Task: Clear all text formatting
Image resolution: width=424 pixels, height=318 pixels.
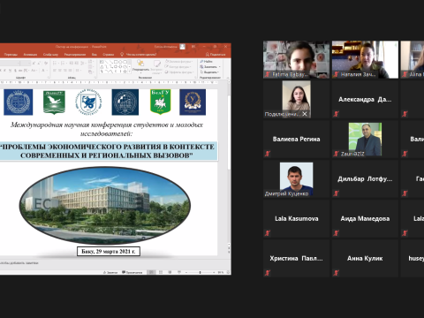Action: click(x=46, y=63)
